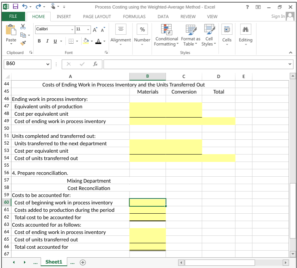Pick the Font Color red swatch
297x268 pixels.
tap(98, 43)
